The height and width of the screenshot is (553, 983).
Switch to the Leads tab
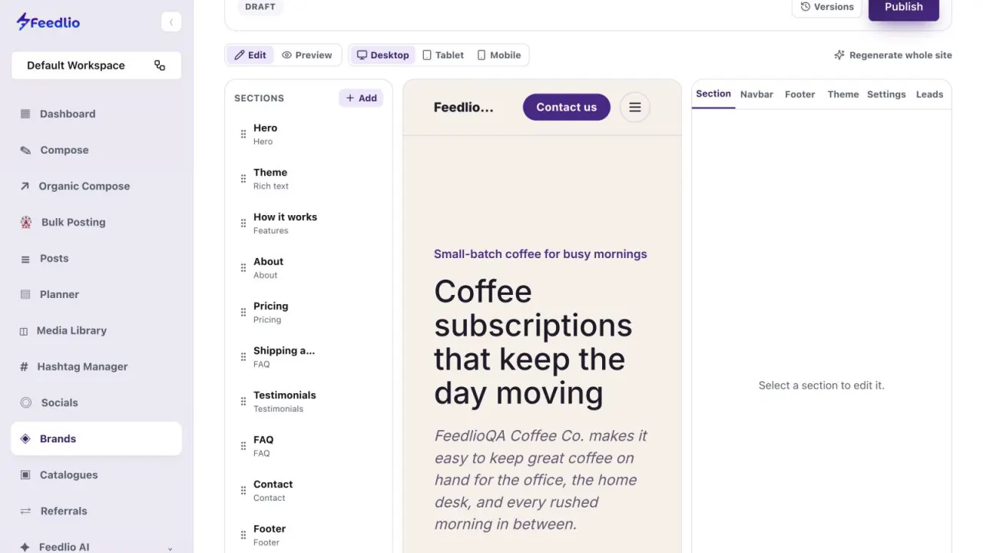929,94
